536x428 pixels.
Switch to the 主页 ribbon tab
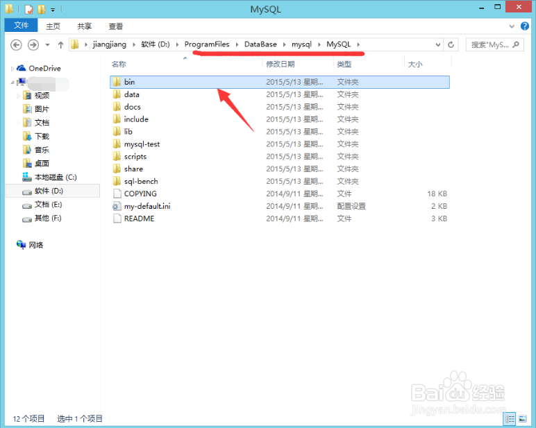(53, 26)
